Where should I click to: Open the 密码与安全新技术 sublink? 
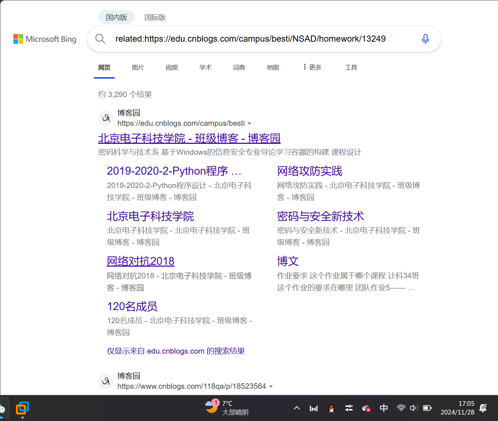point(320,216)
